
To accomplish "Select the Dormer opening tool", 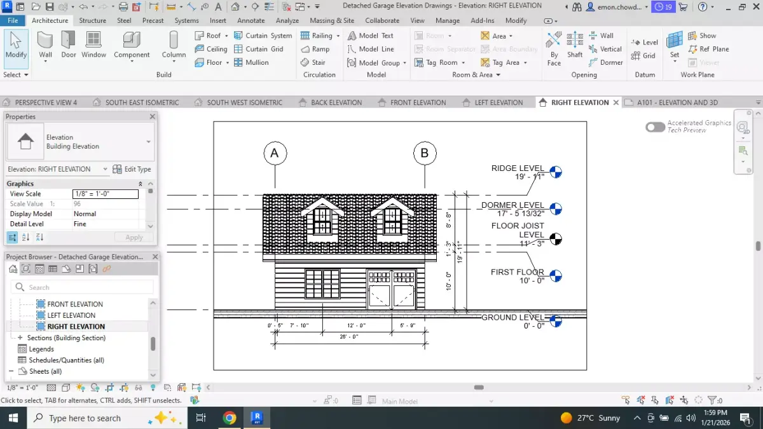I will tap(605, 62).
